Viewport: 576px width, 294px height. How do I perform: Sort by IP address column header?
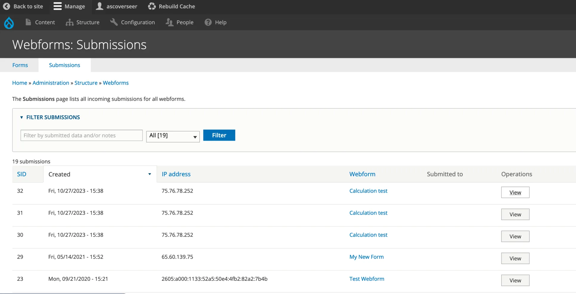click(176, 174)
